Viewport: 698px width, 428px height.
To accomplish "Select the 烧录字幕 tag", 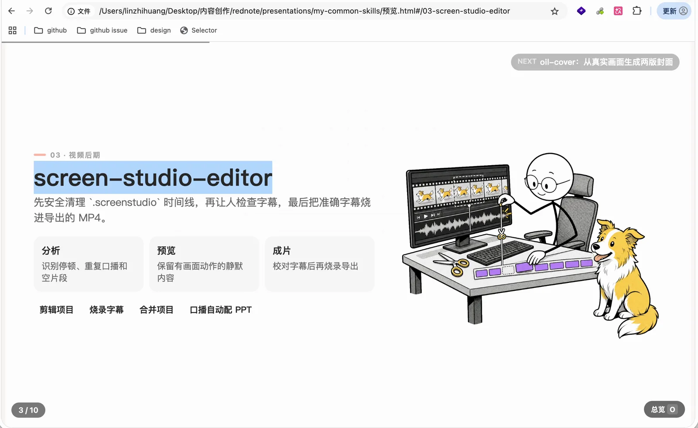I will [x=106, y=310].
